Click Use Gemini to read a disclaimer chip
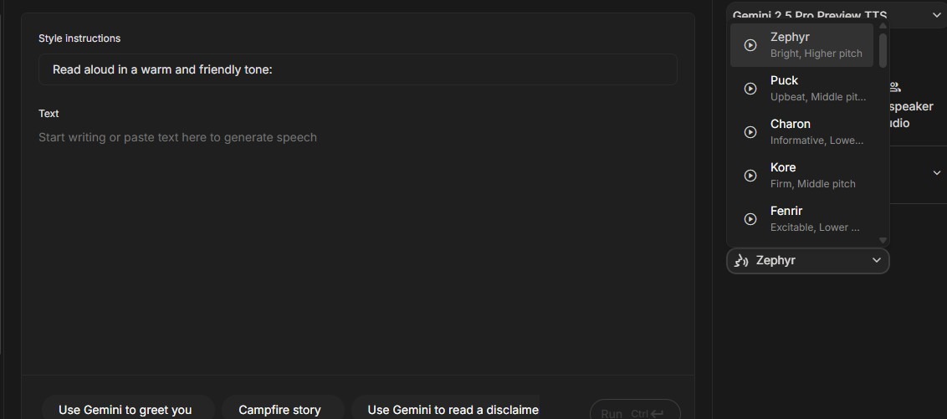The height and width of the screenshot is (419, 947). point(452,410)
